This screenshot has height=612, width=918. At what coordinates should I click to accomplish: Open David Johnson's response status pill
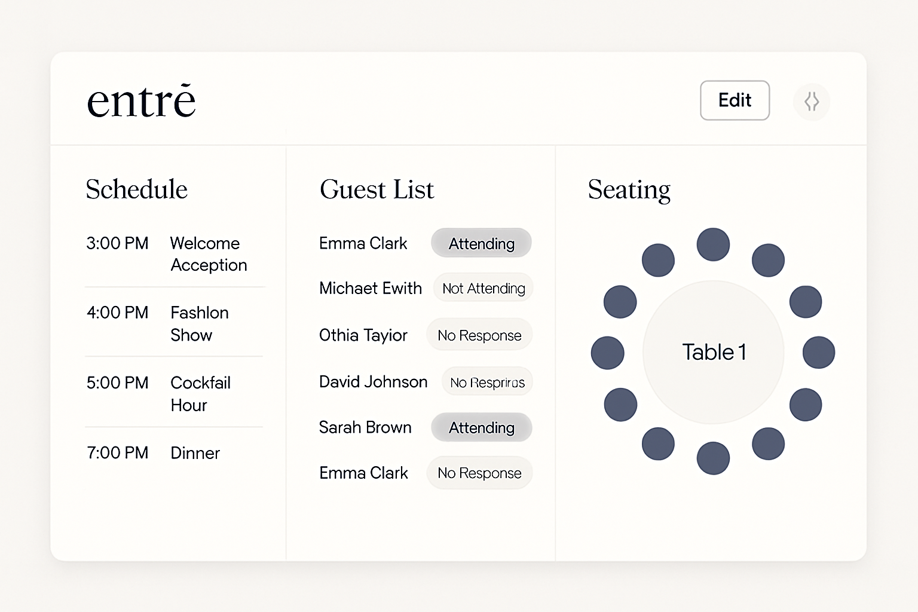(487, 382)
